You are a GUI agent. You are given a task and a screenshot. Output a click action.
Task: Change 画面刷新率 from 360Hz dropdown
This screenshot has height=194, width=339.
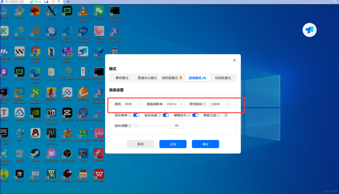point(174,104)
